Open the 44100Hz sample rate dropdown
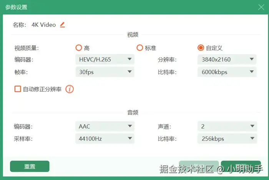This screenshot has width=269, height=180. tap(105, 139)
